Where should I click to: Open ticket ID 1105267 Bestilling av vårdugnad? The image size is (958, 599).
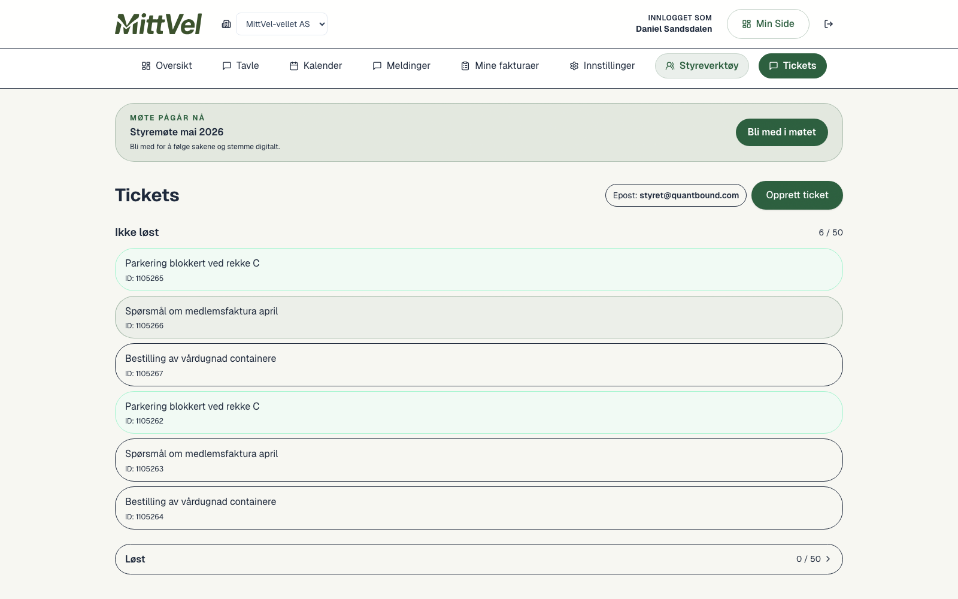[479, 365]
